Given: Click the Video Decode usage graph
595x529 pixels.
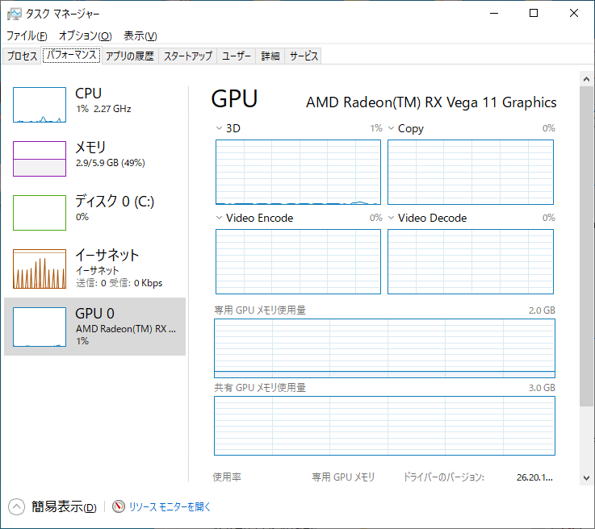Looking at the screenshot, I should point(471,261).
